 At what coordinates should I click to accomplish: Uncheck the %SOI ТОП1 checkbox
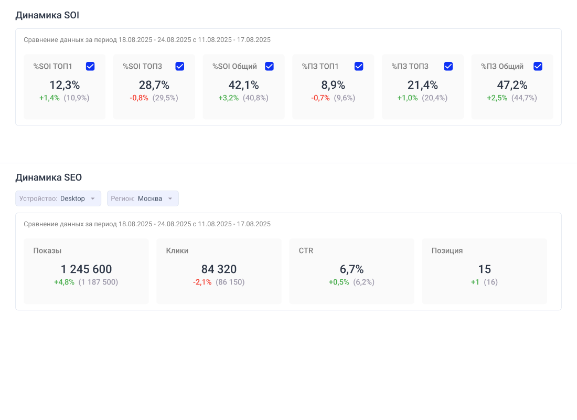point(90,66)
